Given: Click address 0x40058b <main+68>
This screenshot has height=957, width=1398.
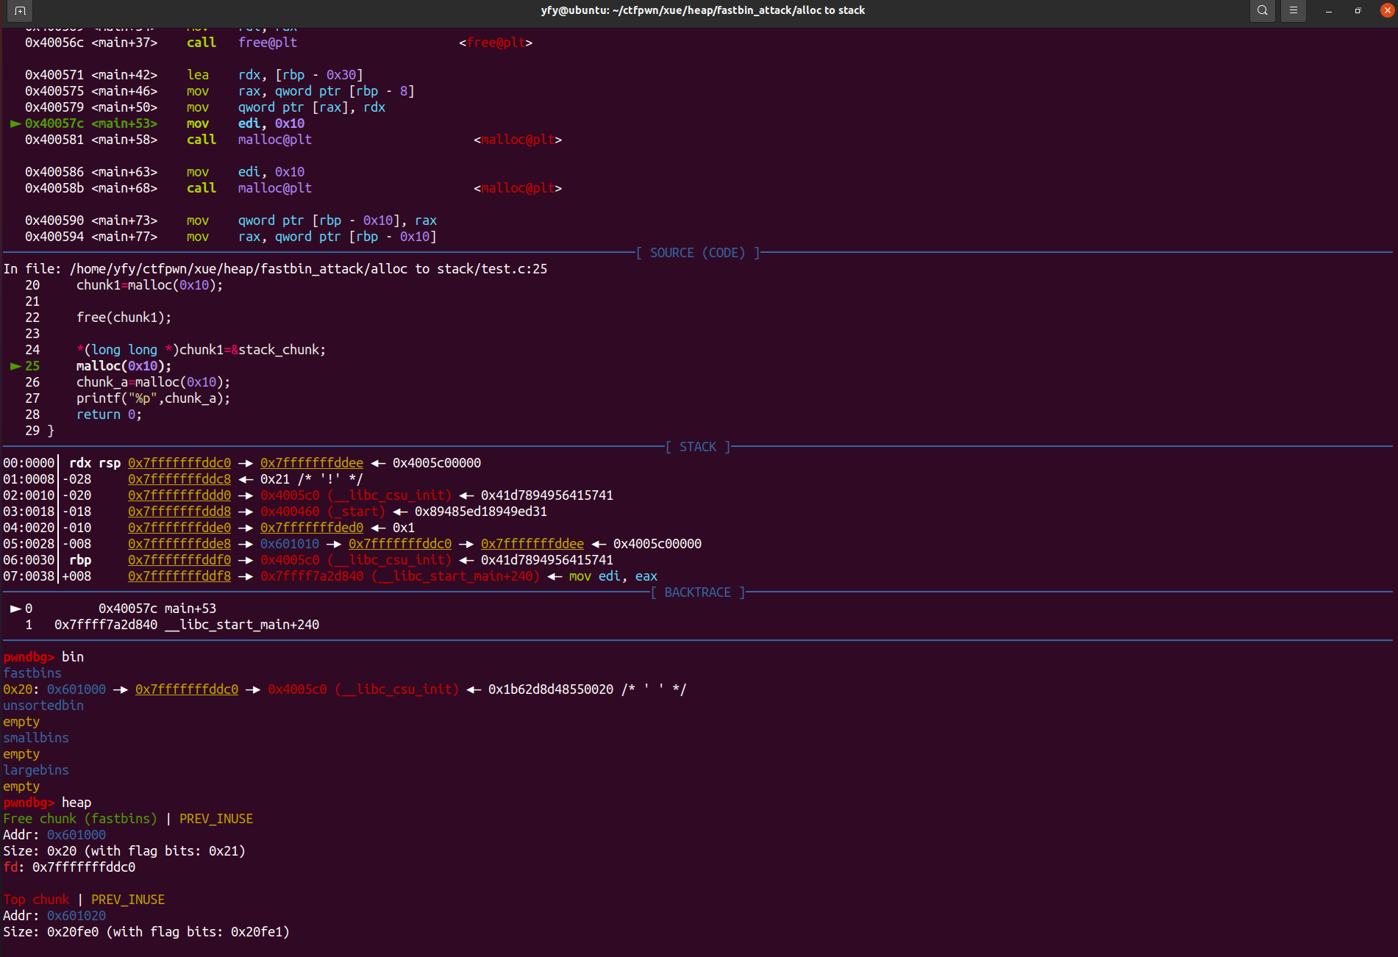Looking at the screenshot, I should point(91,188).
